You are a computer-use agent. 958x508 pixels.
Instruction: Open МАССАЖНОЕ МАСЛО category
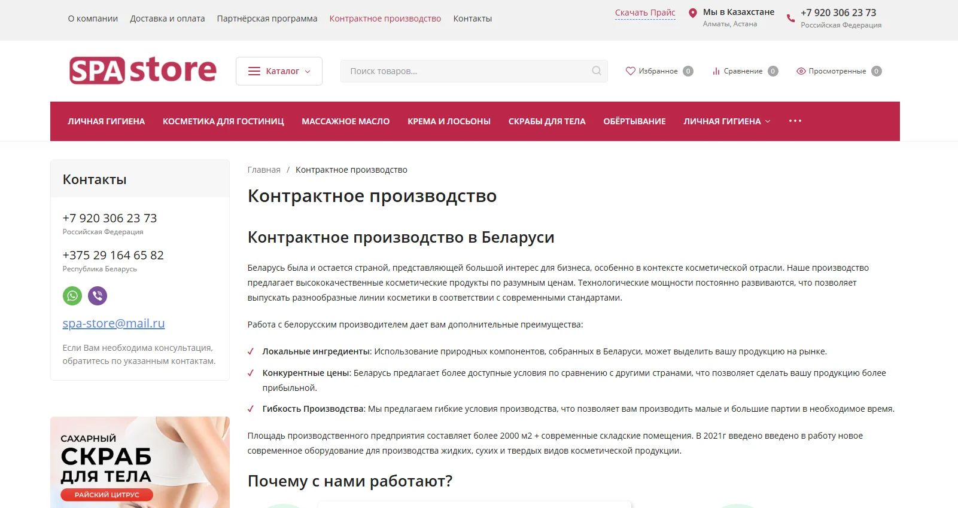pyautogui.click(x=346, y=121)
